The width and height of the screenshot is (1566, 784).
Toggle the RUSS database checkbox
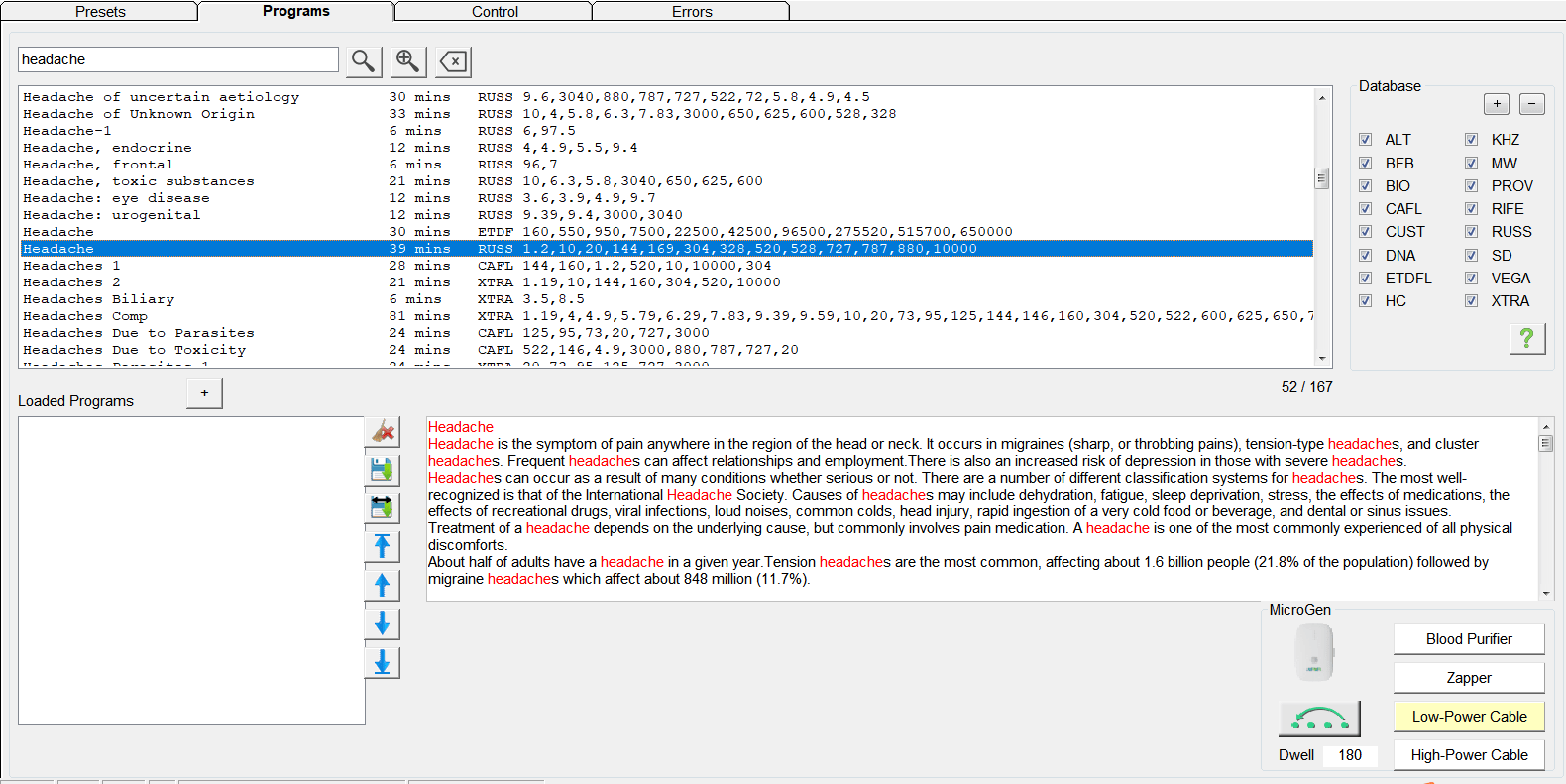tap(1471, 232)
